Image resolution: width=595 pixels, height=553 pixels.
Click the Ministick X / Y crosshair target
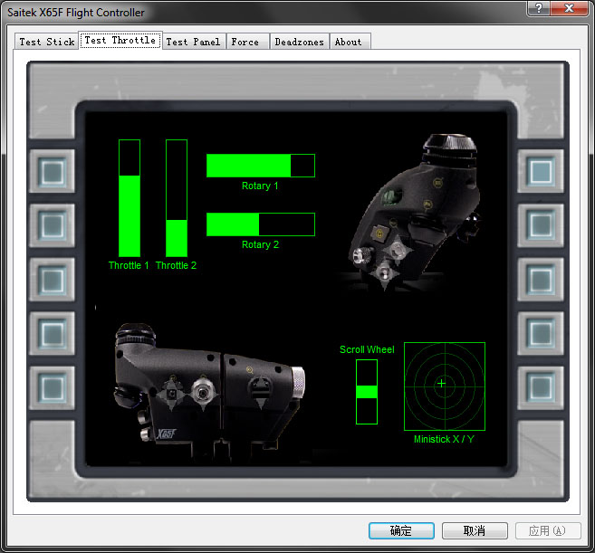point(445,386)
